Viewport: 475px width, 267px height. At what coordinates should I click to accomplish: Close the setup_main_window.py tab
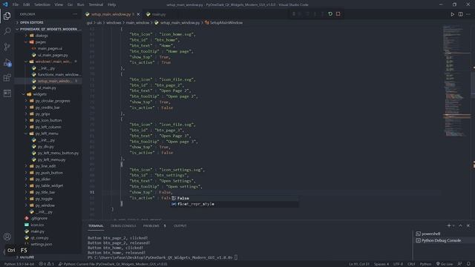(x=139, y=14)
